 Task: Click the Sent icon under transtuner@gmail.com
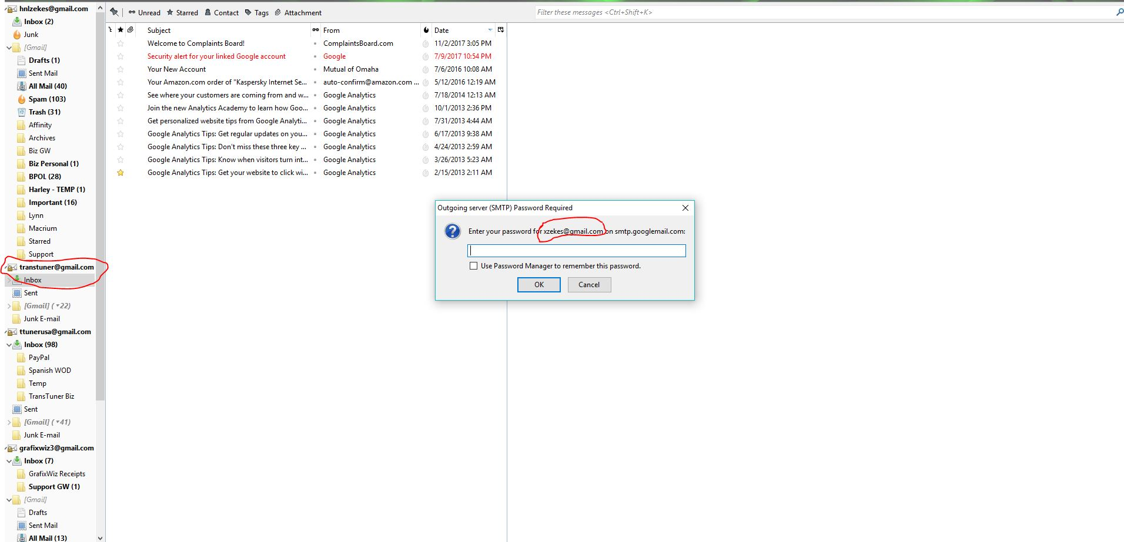[x=17, y=293]
